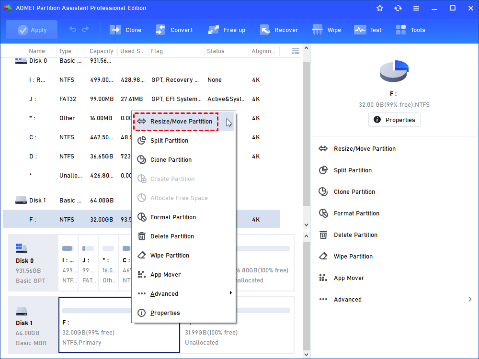This screenshot has height=359, width=479.
Task: Click the Apply button in toolbar
Action: (32, 30)
